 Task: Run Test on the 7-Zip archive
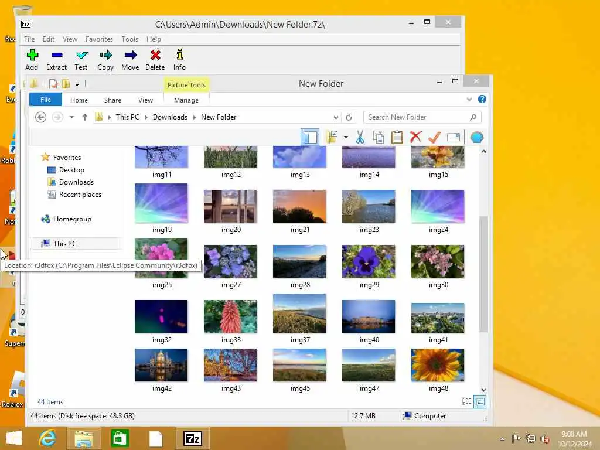(x=81, y=60)
